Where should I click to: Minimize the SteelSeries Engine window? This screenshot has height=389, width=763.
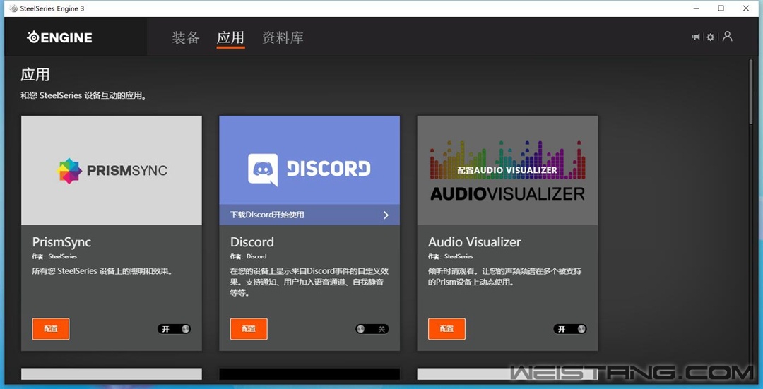point(696,8)
